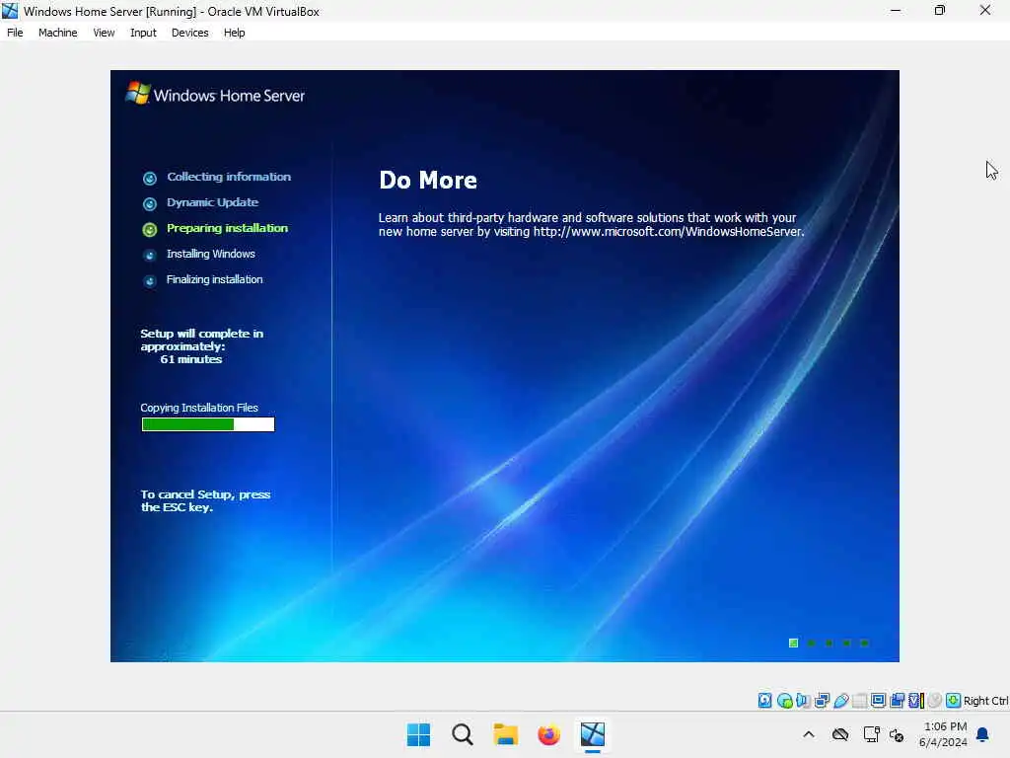Click the Copying Installation Files progress bar
Image resolution: width=1010 pixels, height=758 pixels.
click(x=208, y=424)
